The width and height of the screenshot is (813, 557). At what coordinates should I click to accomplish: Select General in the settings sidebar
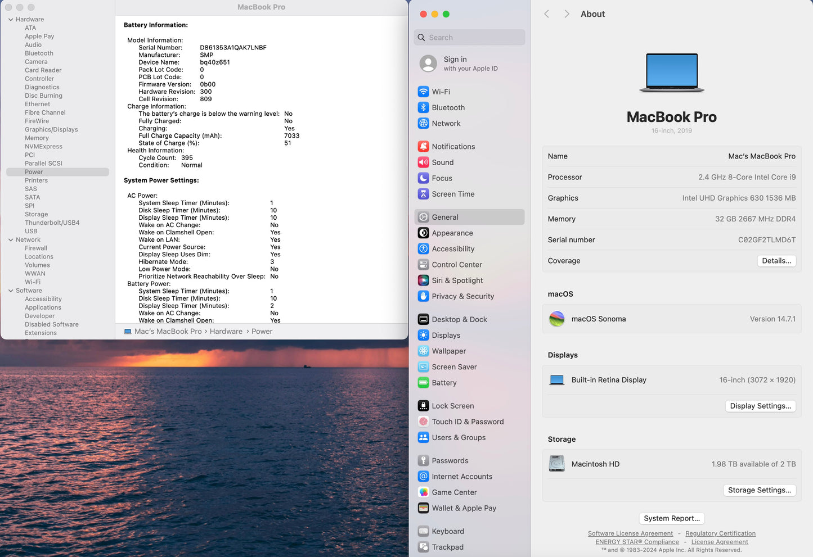(x=469, y=217)
